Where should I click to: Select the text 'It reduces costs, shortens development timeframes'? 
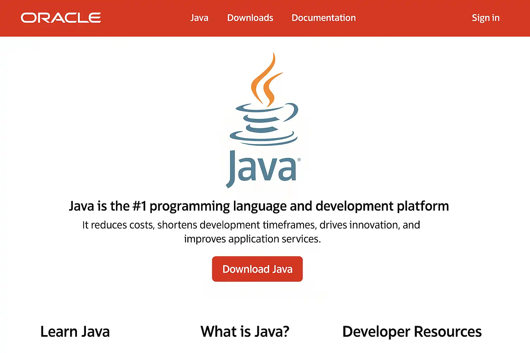(199, 225)
